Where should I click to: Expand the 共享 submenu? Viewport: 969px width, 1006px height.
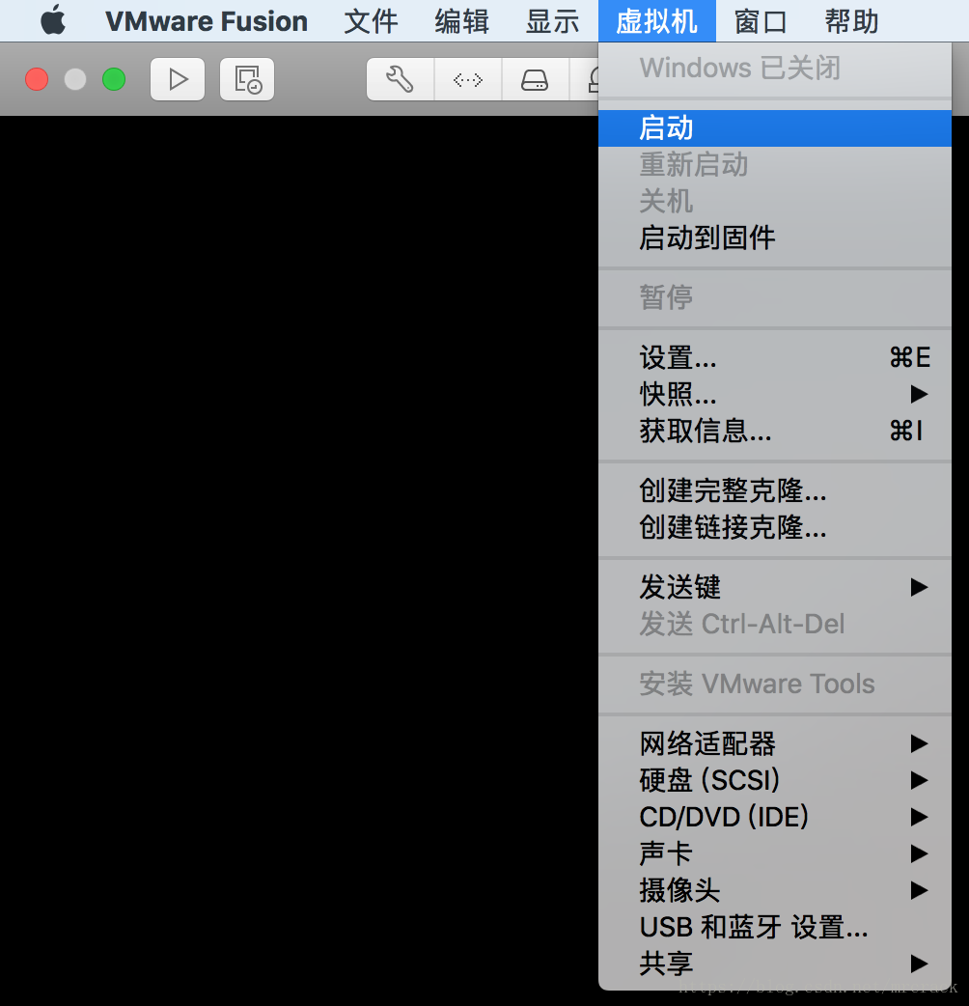coord(775,963)
